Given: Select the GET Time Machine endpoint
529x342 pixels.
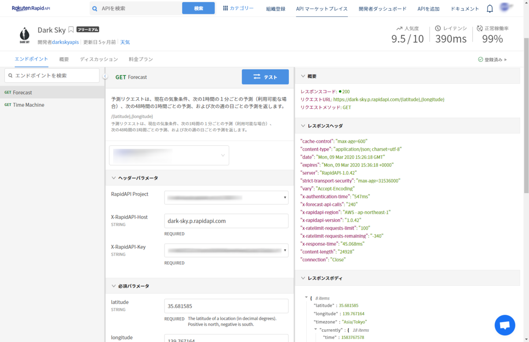Looking at the screenshot, I should point(52,105).
